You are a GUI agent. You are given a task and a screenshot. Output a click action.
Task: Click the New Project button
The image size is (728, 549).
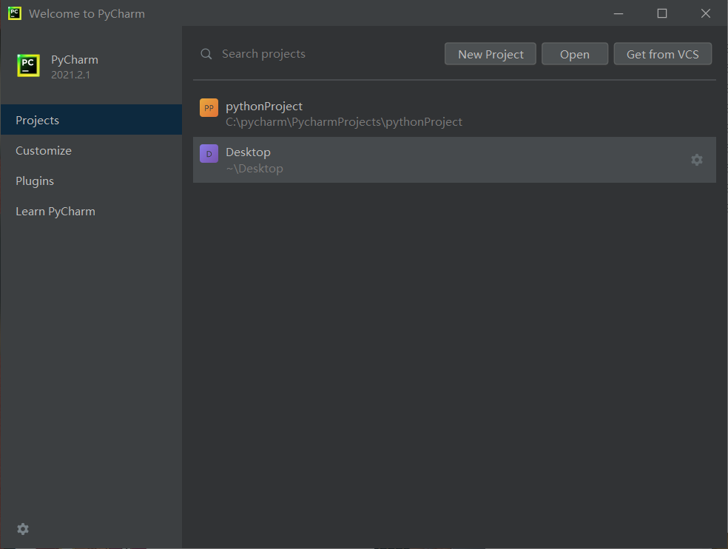490,53
